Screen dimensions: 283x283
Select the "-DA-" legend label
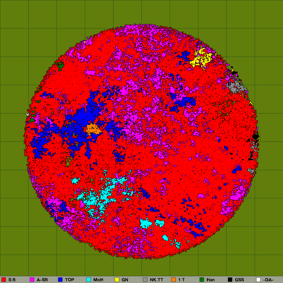[x=268, y=280]
